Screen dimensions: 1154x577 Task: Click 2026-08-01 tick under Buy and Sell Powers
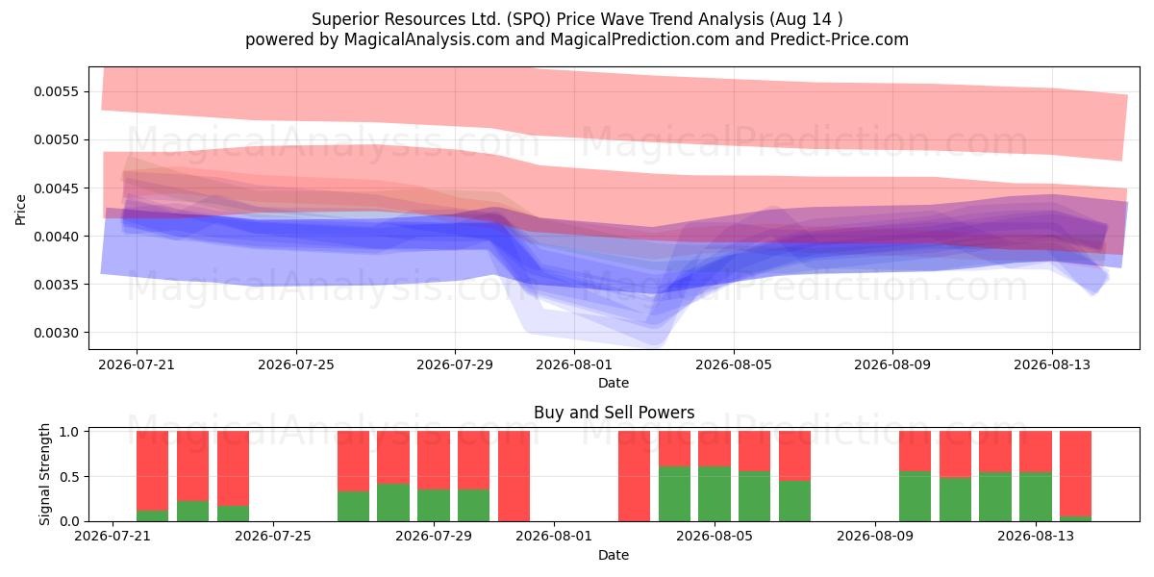tap(555, 537)
